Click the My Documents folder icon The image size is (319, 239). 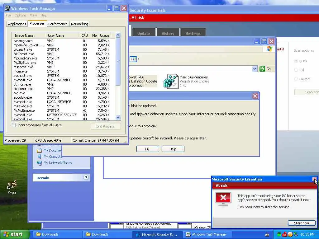pos(39,150)
